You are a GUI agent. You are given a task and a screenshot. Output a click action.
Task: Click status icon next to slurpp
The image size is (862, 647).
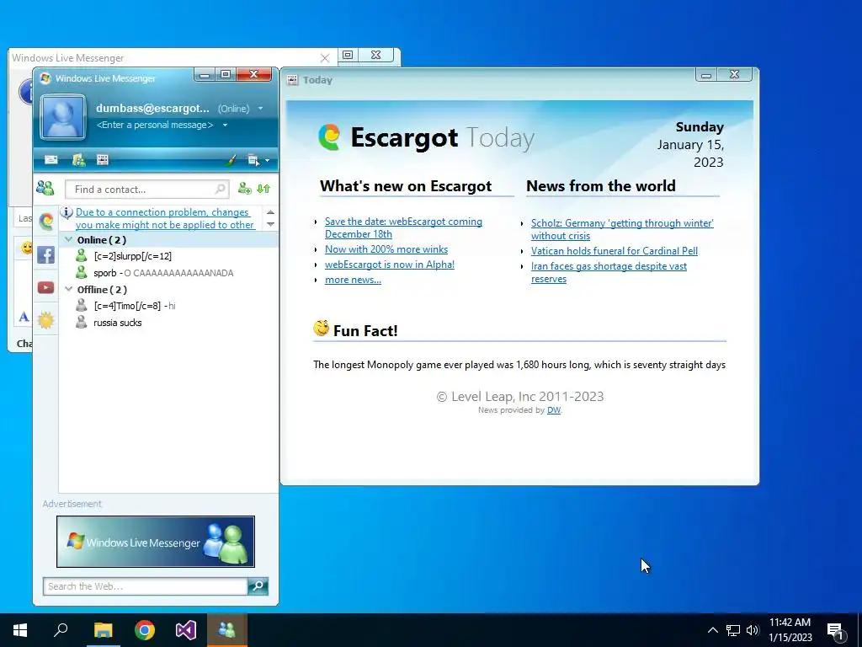coord(82,256)
